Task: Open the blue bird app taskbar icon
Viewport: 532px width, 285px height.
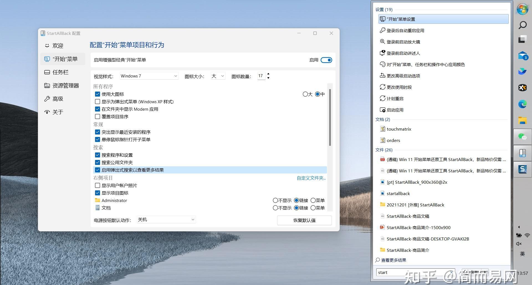Action: (x=522, y=72)
